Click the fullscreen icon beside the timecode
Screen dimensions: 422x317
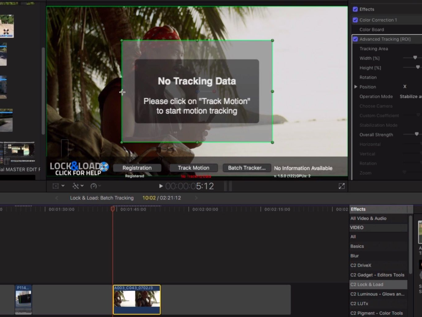(x=341, y=186)
